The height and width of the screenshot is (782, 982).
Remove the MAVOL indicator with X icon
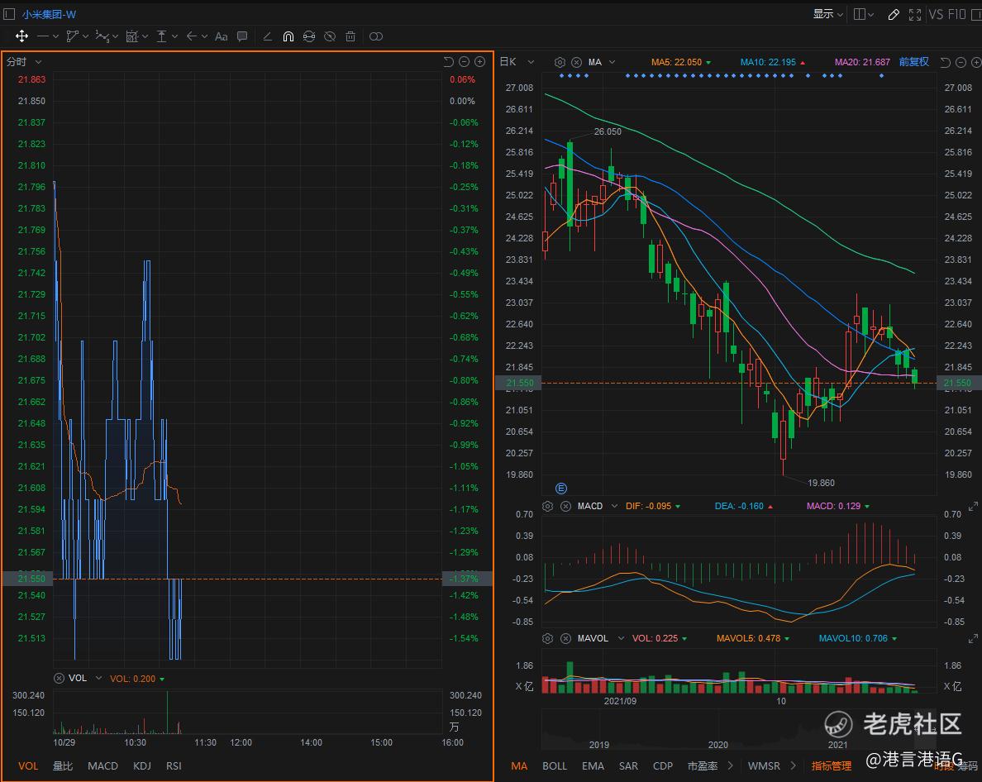[x=565, y=638]
